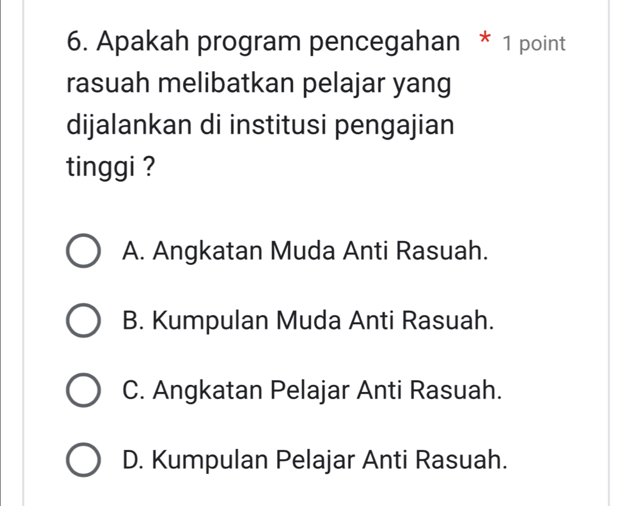The image size is (632, 506).
Task: Click the label 'A. Angkatan Muda Anti Rasuah.'
Action: click(306, 252)
